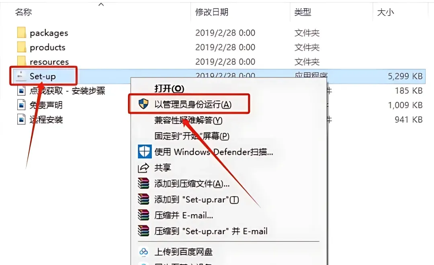The image size is (434, 265).
Task: Sort by 修改日期 column header
Action: [x=212, y=12]
